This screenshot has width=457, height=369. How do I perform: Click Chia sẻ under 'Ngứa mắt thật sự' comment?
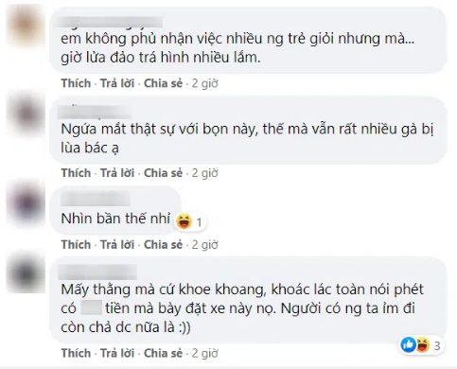(x=163, y=173)
